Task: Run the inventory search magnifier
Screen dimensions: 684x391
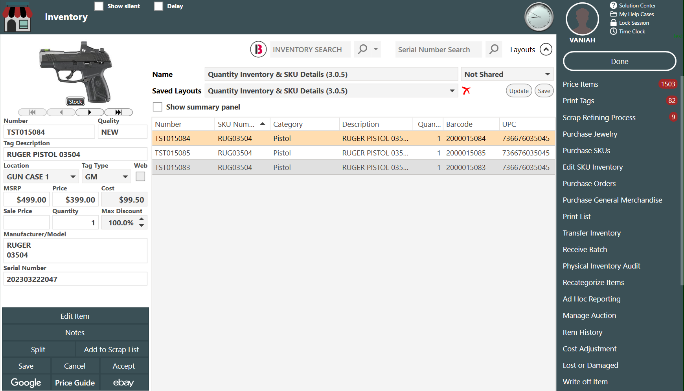Action: click(362, 49)
